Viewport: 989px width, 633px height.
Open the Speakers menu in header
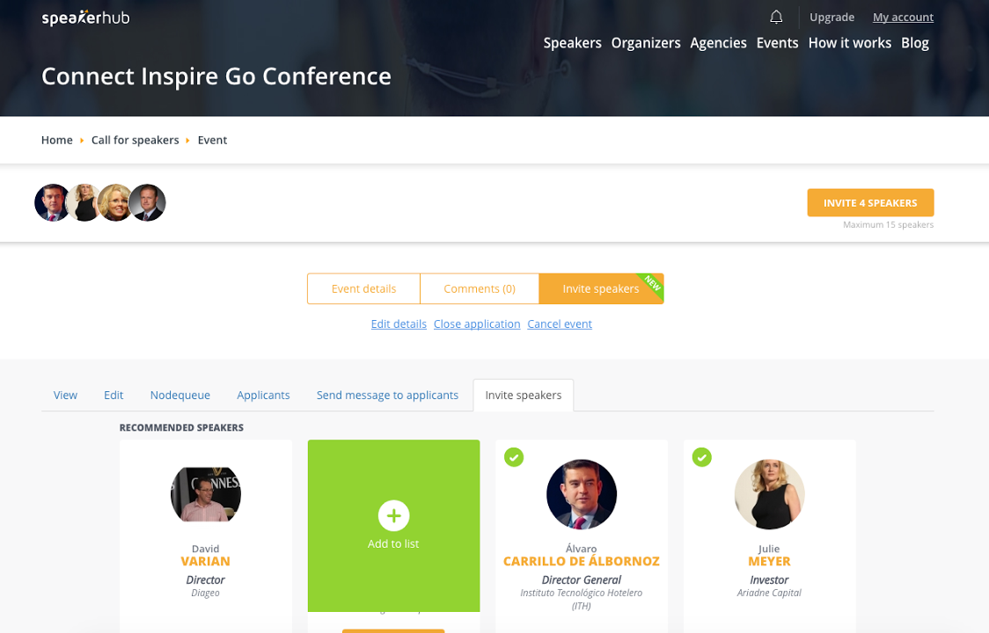572,43
